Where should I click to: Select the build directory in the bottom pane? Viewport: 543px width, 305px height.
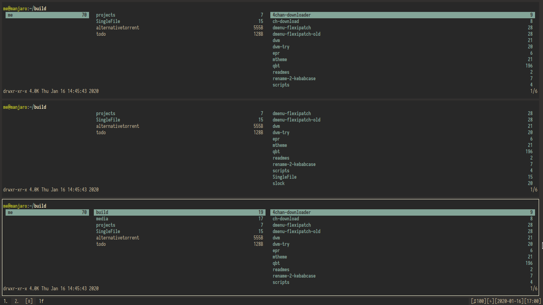pyautogui.click(x=102, y=212)
